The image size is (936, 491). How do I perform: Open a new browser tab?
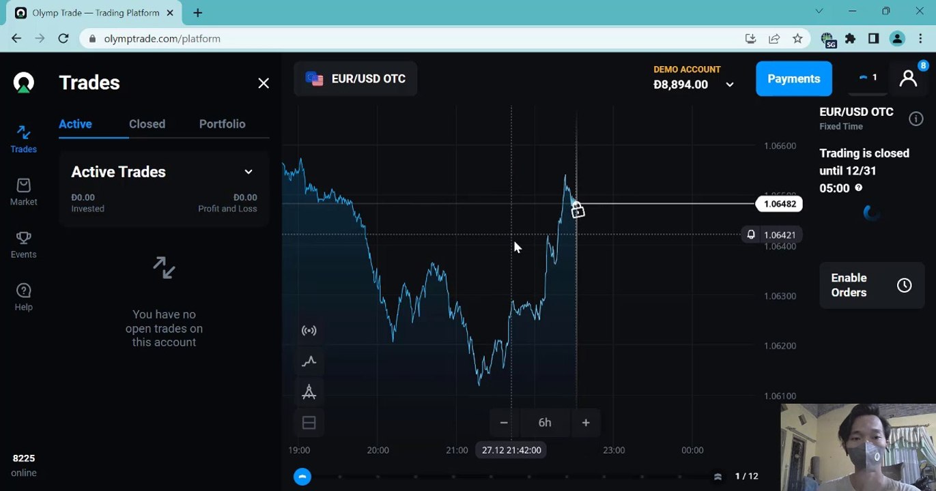pyautogui.click(x=198, y=13)
